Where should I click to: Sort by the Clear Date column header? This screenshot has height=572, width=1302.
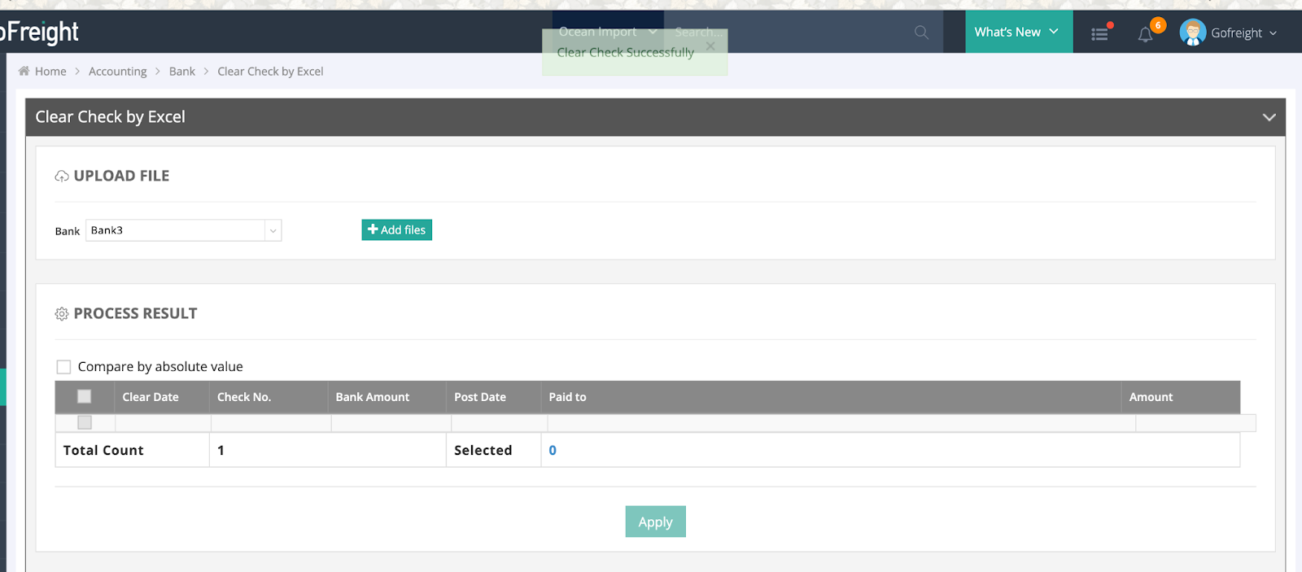(151, 397)
